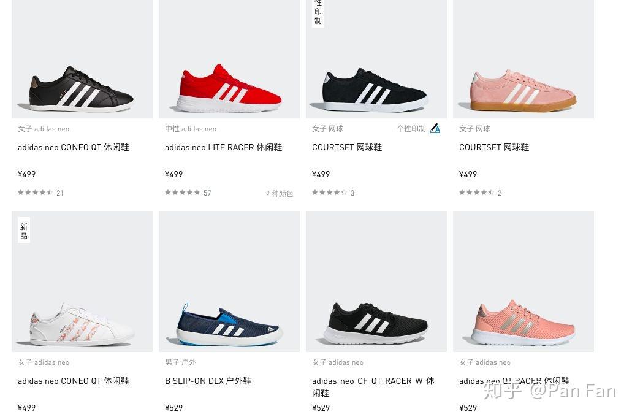Click star rating under pink COURTSET
The image size is (632, 417).
(x=476, y=193)
